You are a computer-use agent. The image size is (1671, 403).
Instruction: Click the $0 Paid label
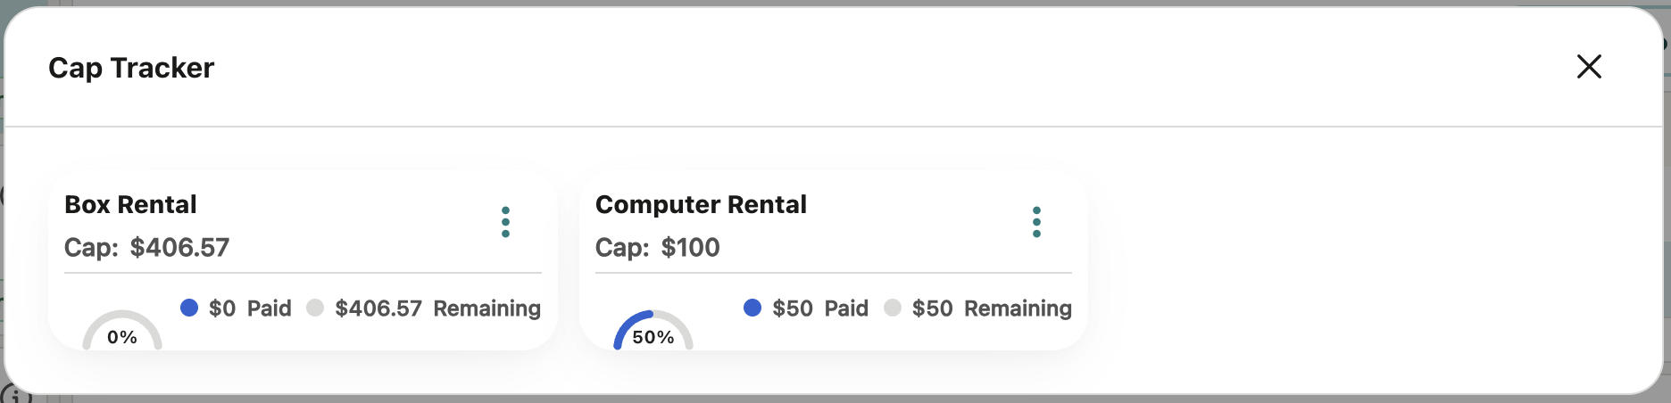(250, 308)
